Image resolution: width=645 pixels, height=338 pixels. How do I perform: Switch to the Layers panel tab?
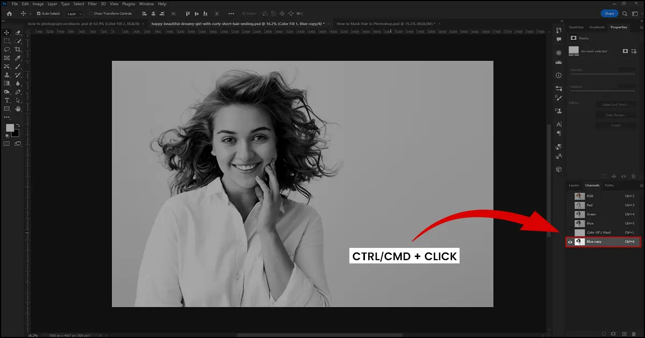574,186
